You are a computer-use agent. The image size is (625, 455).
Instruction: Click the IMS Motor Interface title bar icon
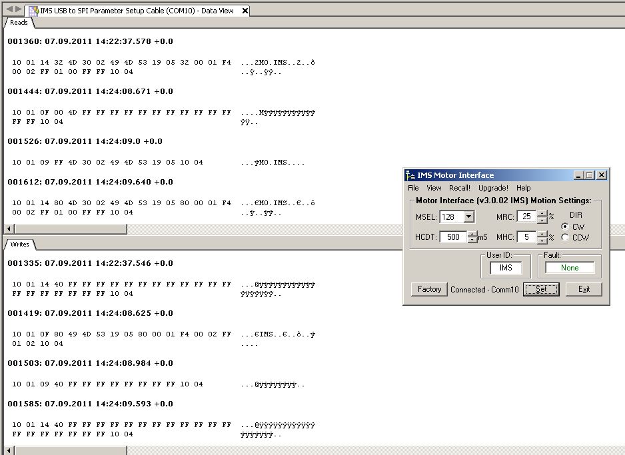[410, 175]
